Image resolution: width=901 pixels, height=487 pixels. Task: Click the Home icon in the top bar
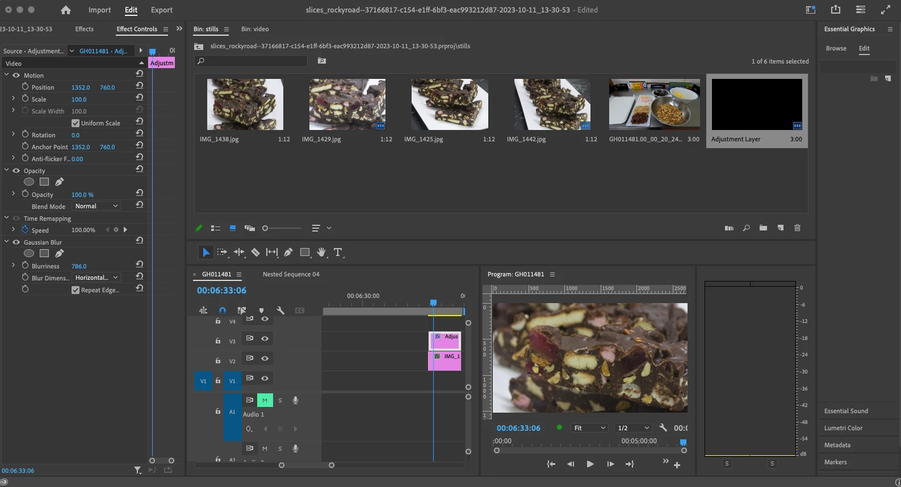(x=66, y=10)
